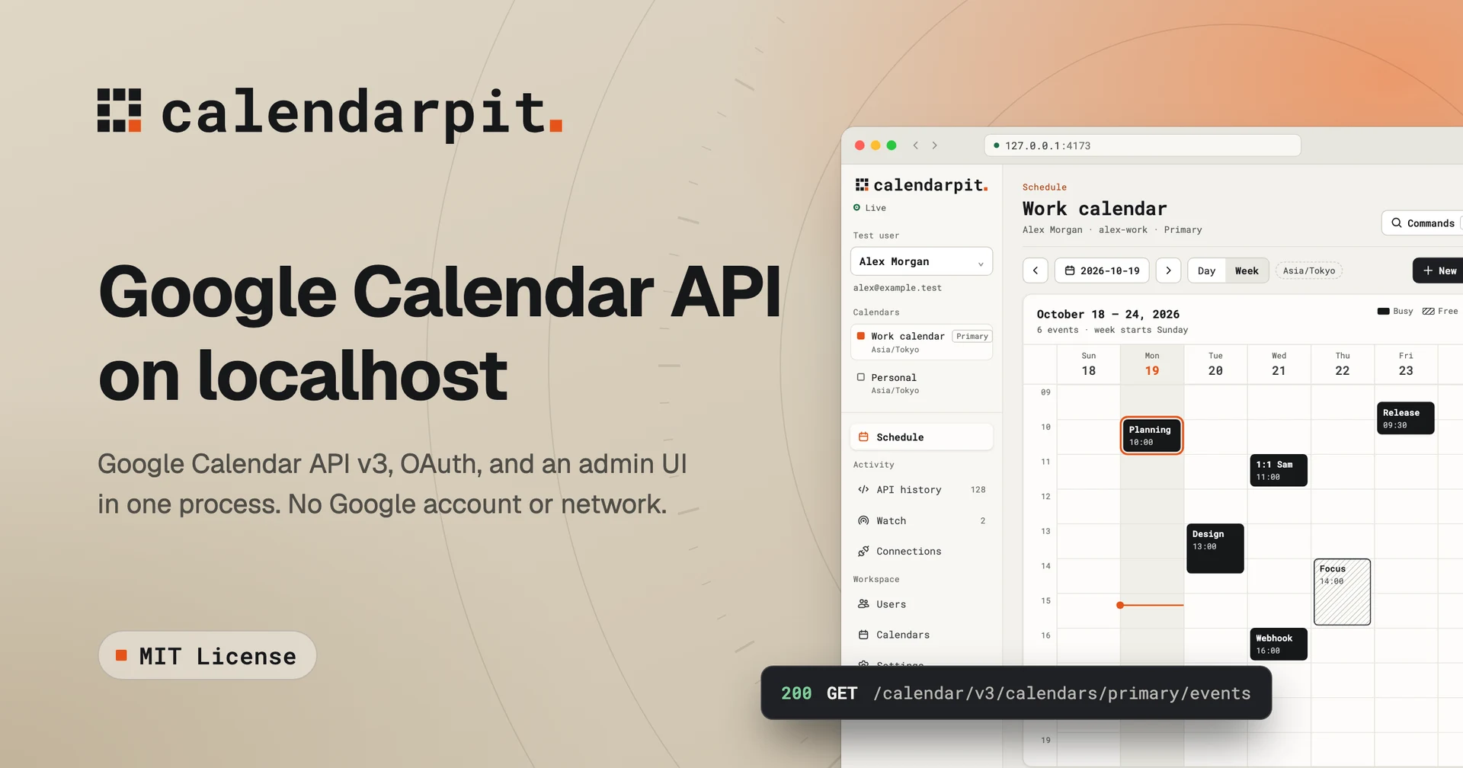Image resolution: width=1463 pixels, height=768 pixels.
Task: Open the Schedule view in the sidebar
Action: click(x=921, y=437)
